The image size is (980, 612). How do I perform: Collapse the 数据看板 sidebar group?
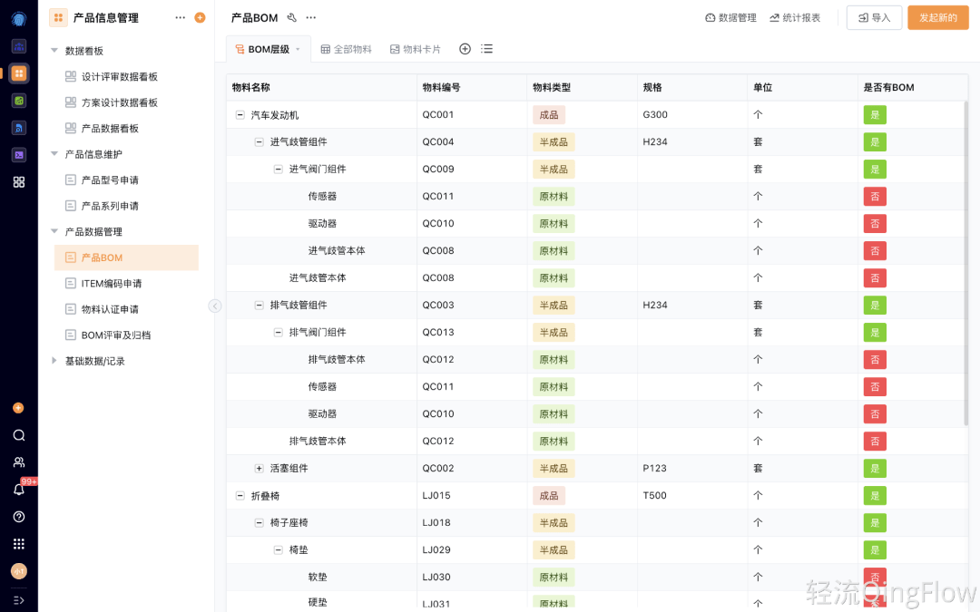click(x=54, y=51)
